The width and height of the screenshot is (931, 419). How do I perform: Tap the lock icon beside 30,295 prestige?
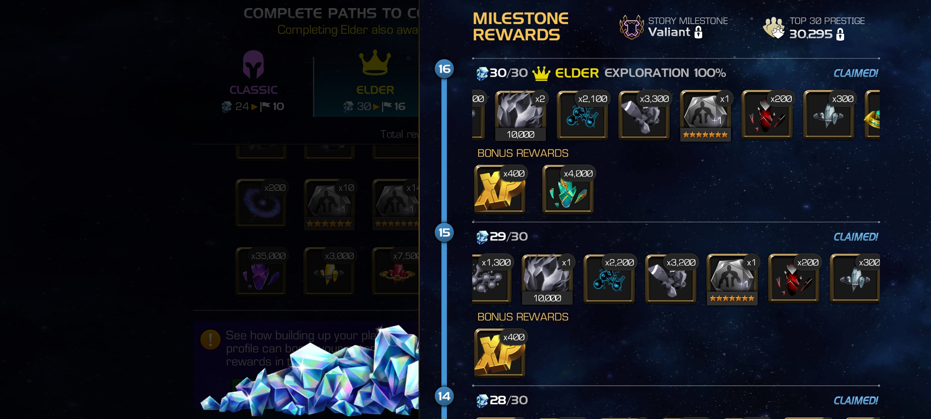tap(840, 35)
